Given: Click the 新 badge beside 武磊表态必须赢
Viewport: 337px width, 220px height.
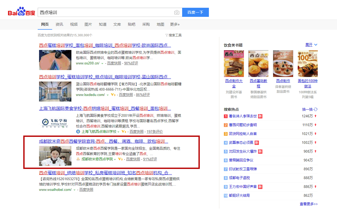Looking at the screenshot, I should click(257, 142).
